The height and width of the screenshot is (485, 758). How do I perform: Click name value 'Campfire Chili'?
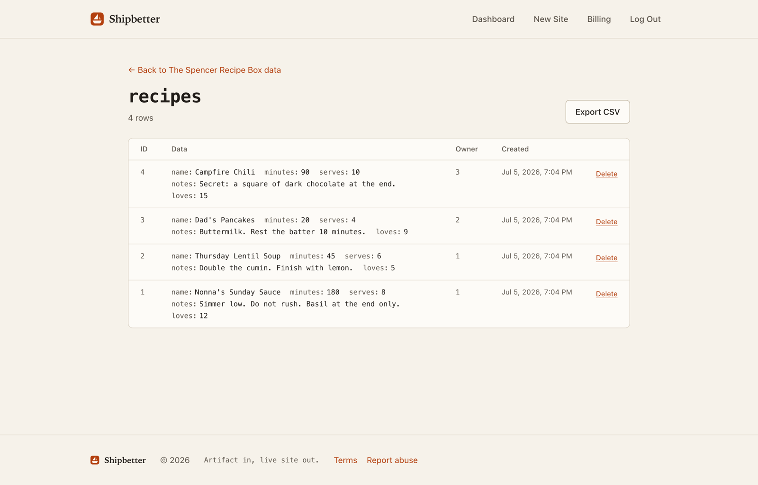225,172
